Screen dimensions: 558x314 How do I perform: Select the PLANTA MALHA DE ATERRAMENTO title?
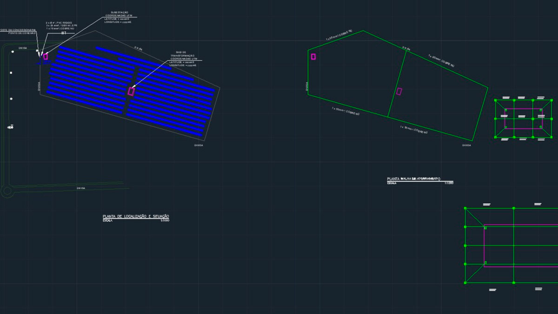point(413,179)
